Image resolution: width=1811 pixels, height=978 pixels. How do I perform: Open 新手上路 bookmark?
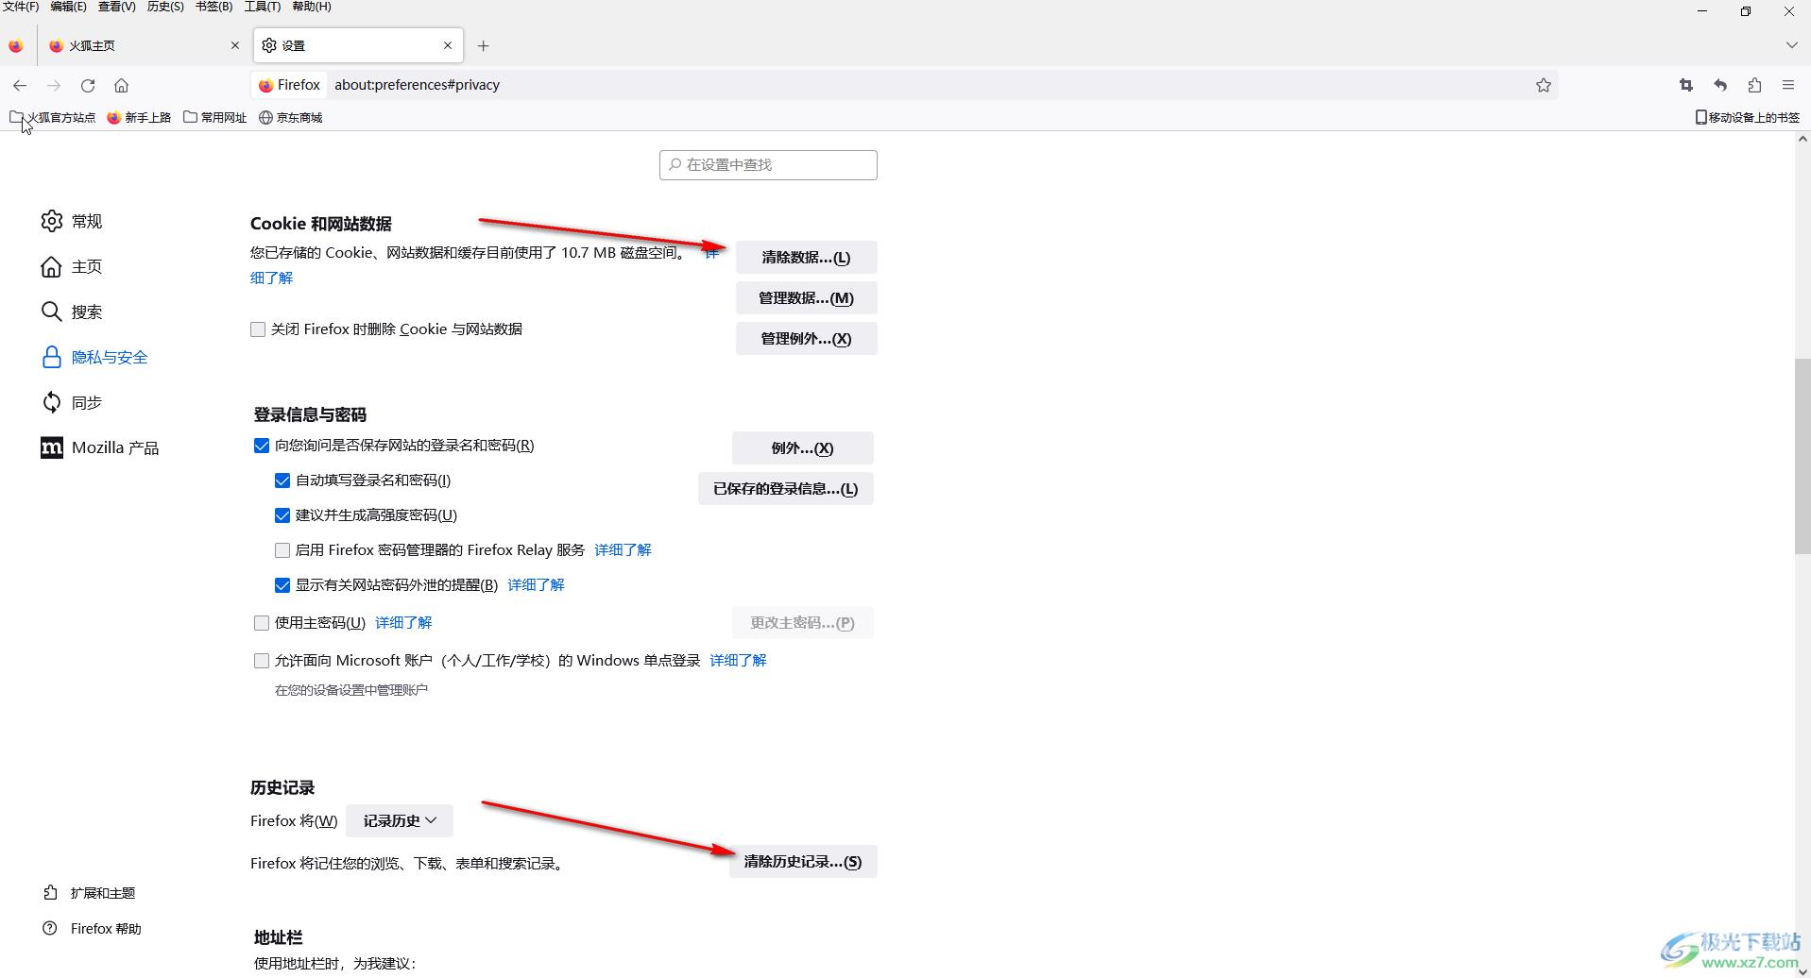[x=139, y=117]
